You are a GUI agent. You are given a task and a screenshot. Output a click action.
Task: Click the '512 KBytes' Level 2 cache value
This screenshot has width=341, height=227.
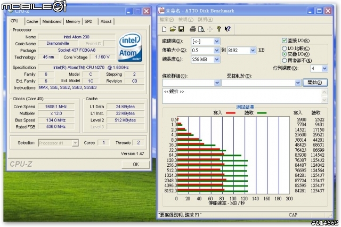pos(125,120)
